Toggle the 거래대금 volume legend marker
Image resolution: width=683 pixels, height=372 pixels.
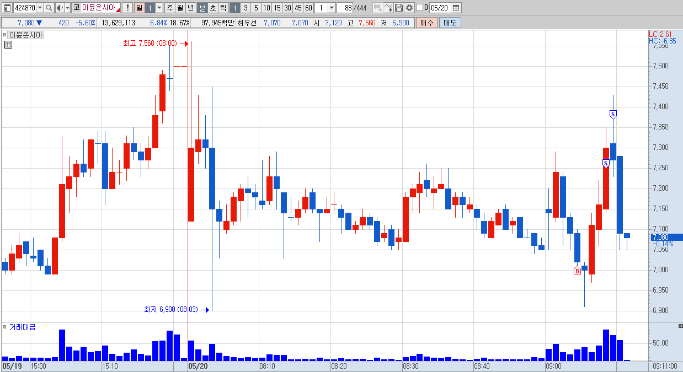[5, 327]
